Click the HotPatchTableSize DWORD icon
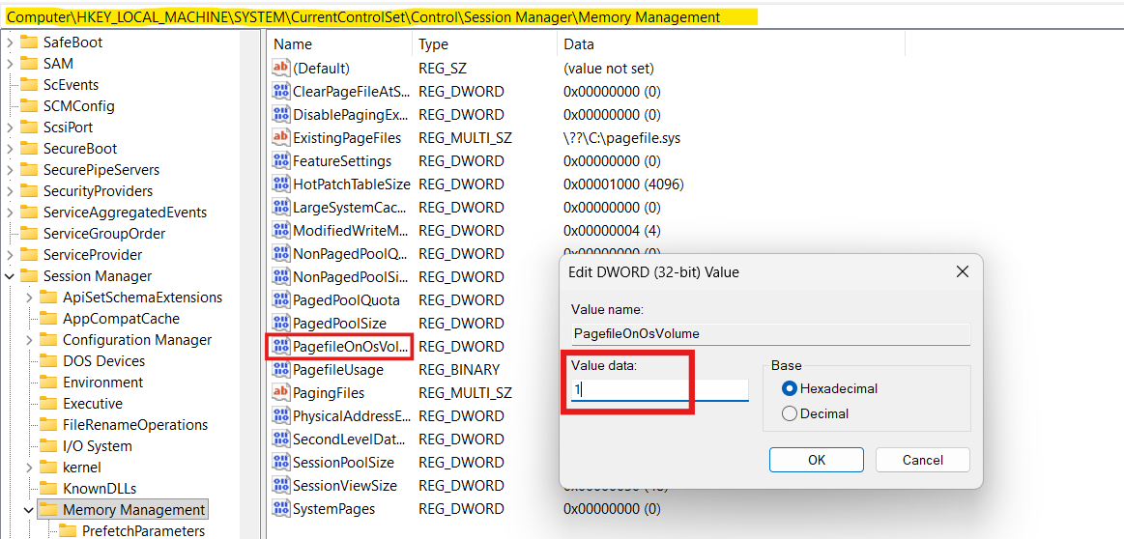The height and width of the screenshot is (539, 1124). pos(280,184)
